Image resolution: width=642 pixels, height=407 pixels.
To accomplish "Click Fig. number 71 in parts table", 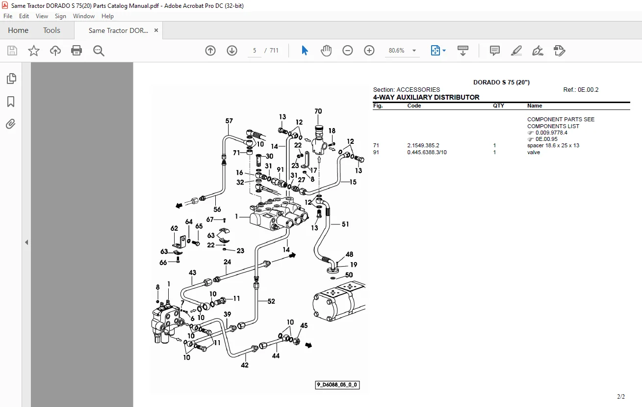I will (x=376, y=146).
